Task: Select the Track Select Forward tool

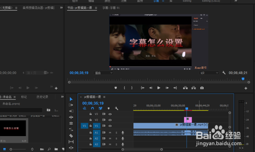Action: [x=71, y=105]
